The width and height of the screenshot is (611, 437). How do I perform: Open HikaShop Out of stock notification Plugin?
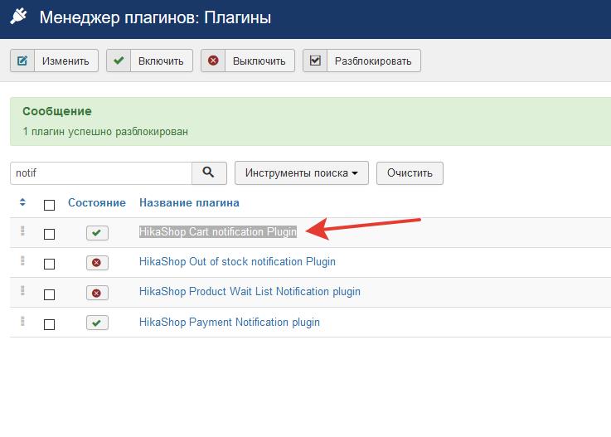point(237,261)
